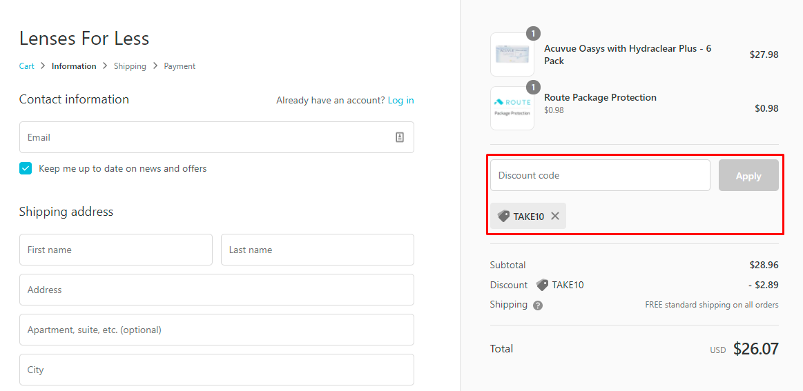Click the TAKE10 tag icon in the discount chip

click(x=503, y=216)
